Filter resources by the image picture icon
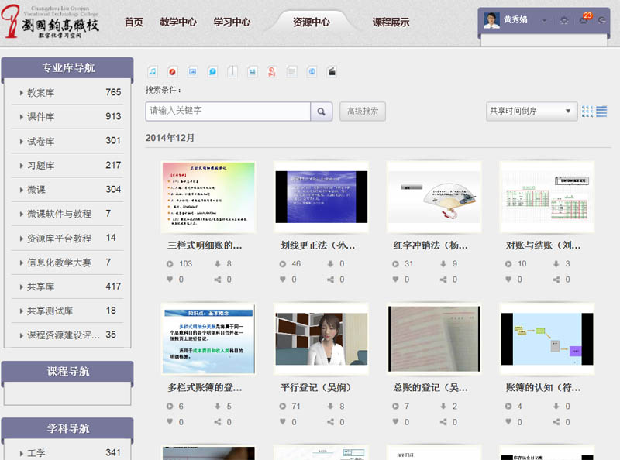 192,71
